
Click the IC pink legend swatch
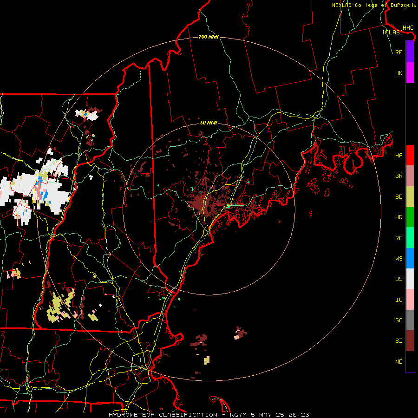(x=410, y=300)
